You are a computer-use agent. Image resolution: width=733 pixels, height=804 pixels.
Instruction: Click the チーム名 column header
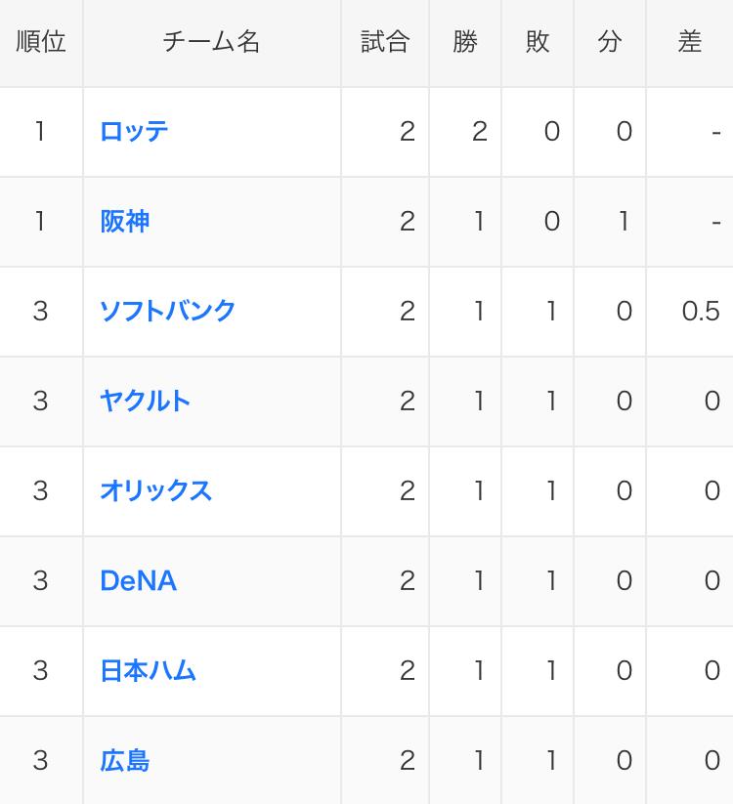click(x=211, y=42)
